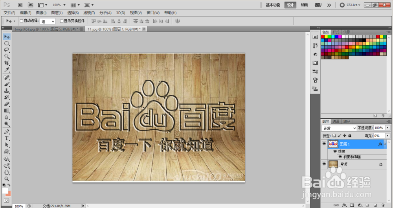Toggle lock all icon
393x208 pixels.
click(x=350, y=136)
